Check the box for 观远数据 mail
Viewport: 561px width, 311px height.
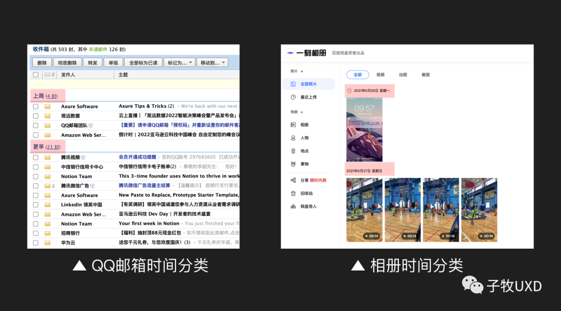click(x=36, y=116)
